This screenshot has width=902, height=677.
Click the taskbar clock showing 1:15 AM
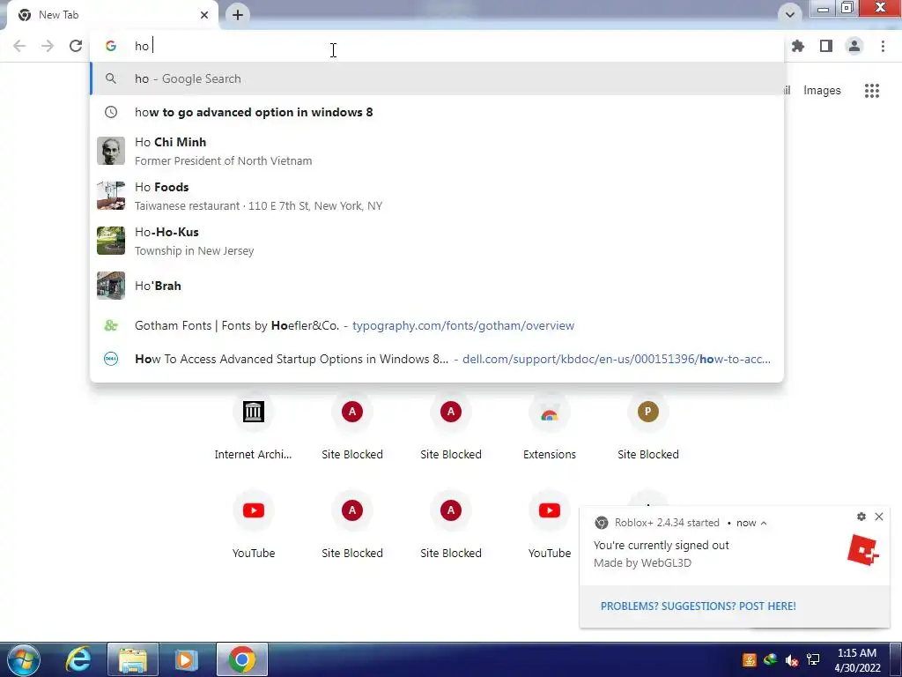(857, 659)
